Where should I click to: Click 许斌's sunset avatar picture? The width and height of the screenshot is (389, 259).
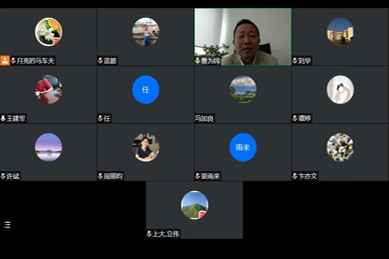tap(49, 147)
